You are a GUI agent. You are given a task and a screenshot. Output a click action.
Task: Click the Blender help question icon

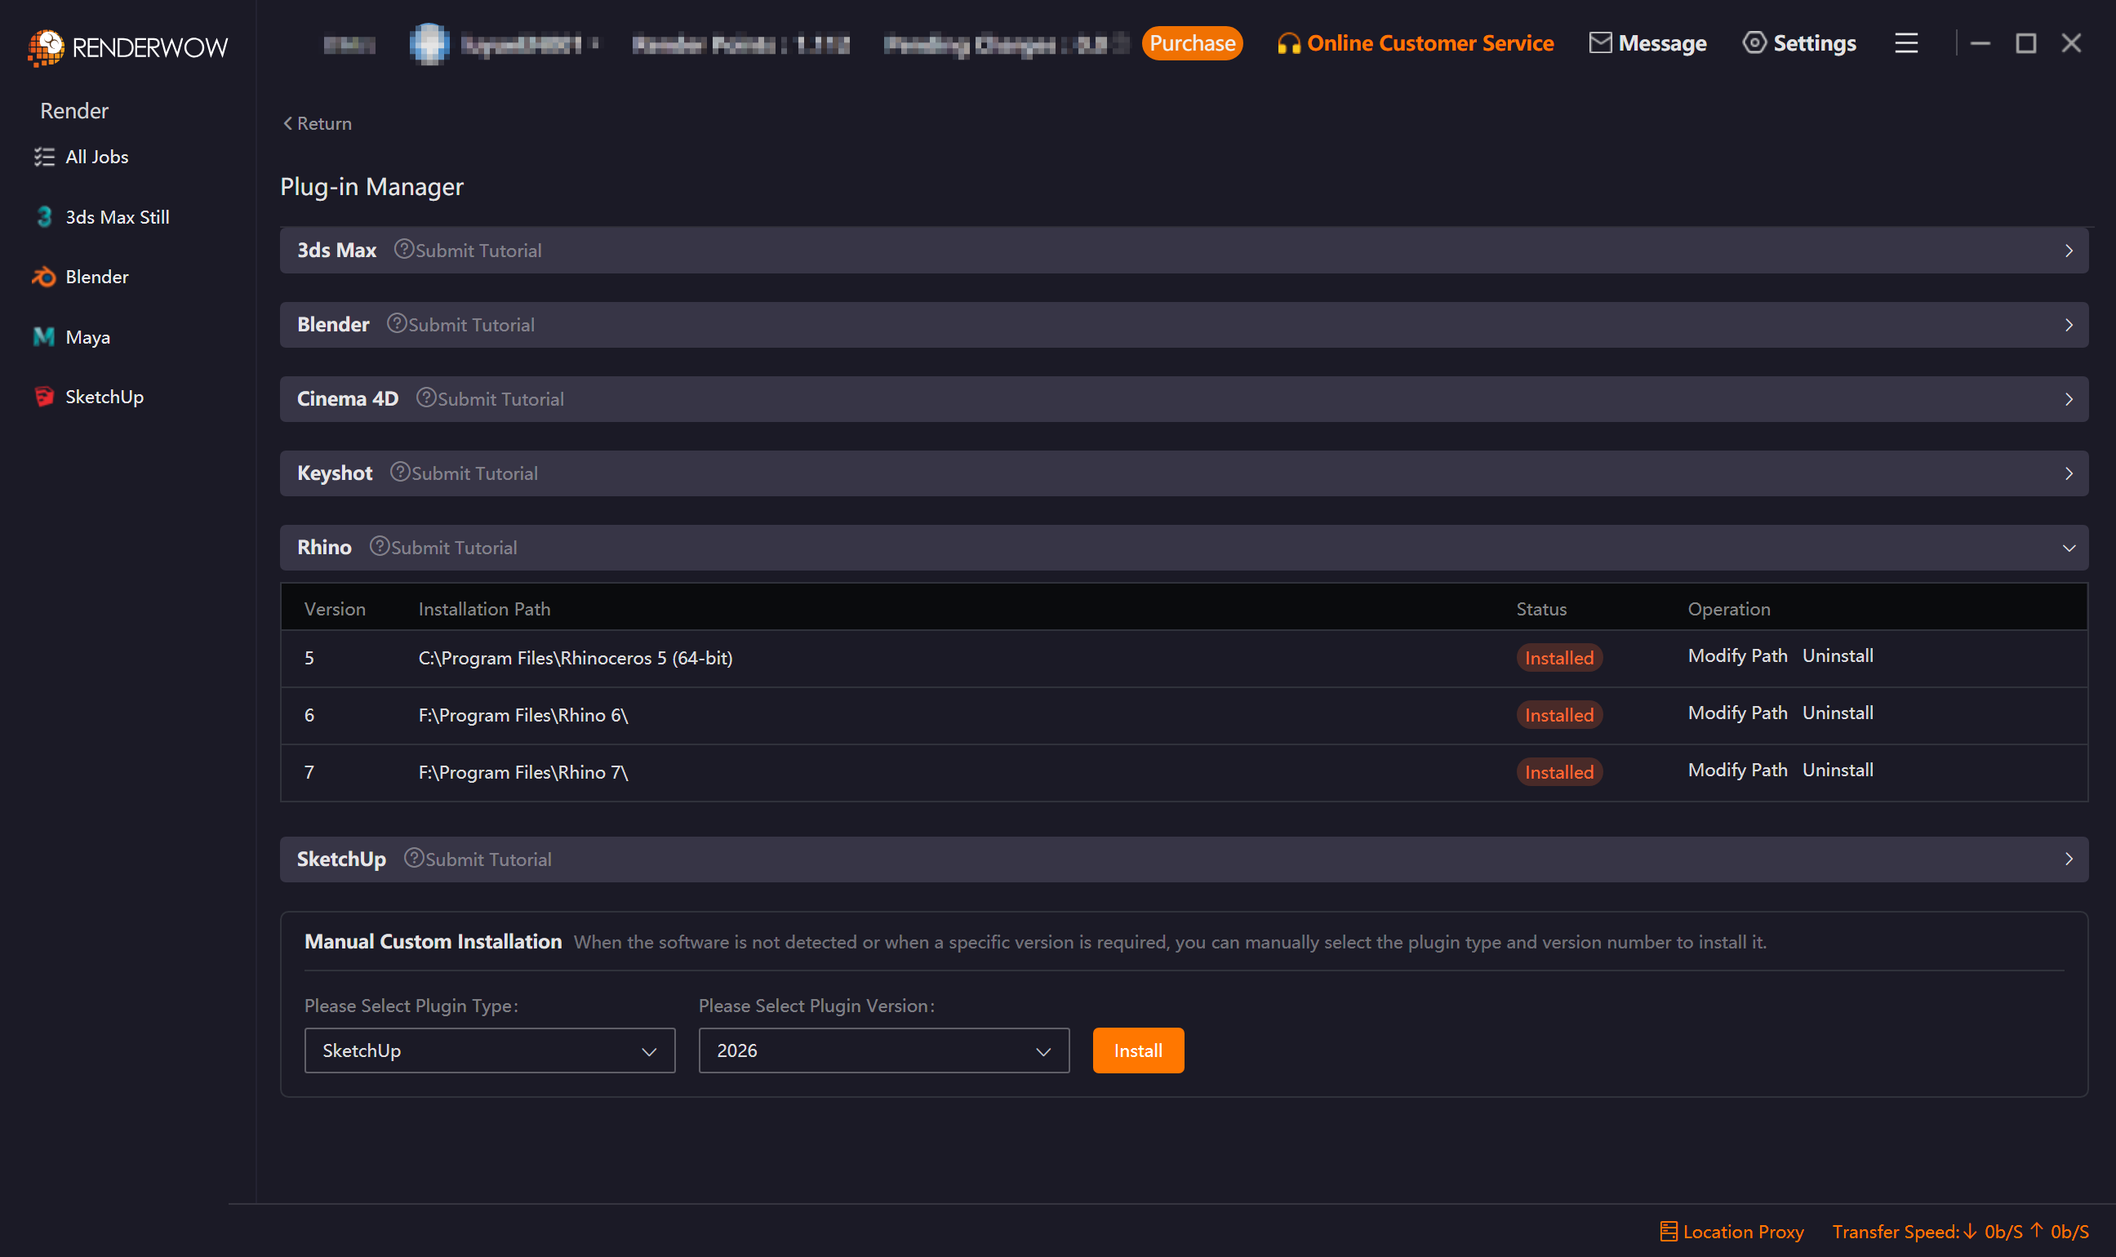[397, 323]
